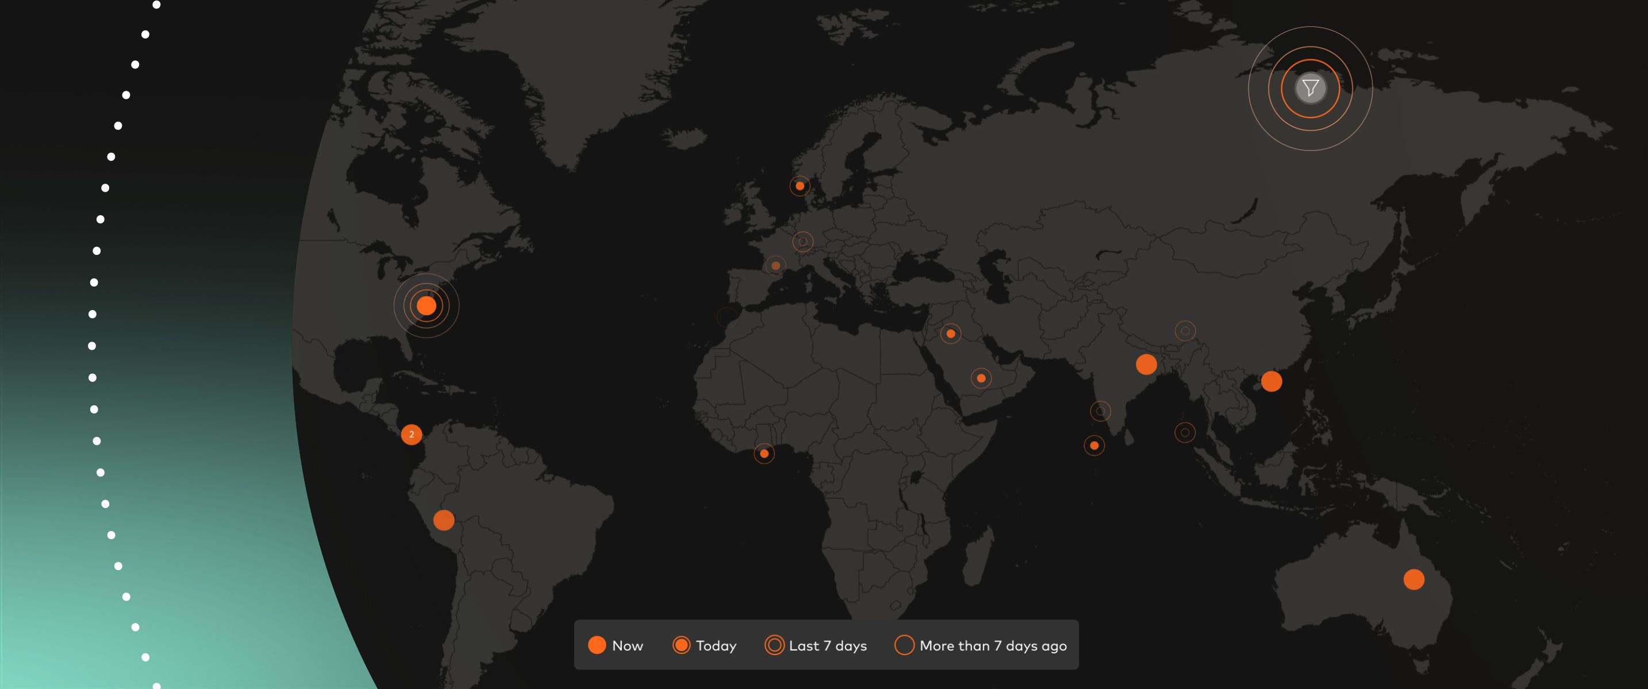Select the ringed marker in Iraq
Viewport: 1648px width, 689px height.
(x=951, y=334)
